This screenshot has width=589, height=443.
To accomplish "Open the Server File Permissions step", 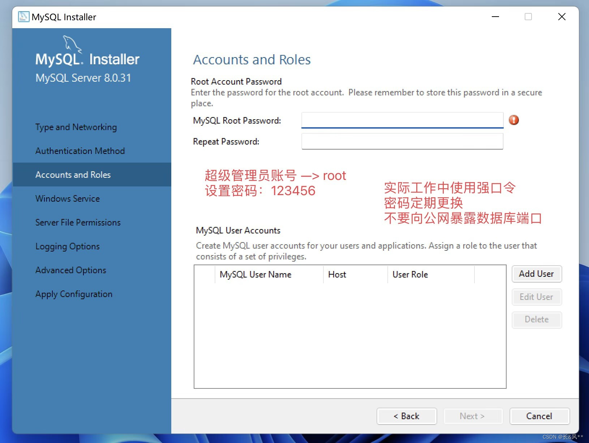I will 78,223.
